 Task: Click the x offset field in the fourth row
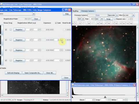[28, 60]
